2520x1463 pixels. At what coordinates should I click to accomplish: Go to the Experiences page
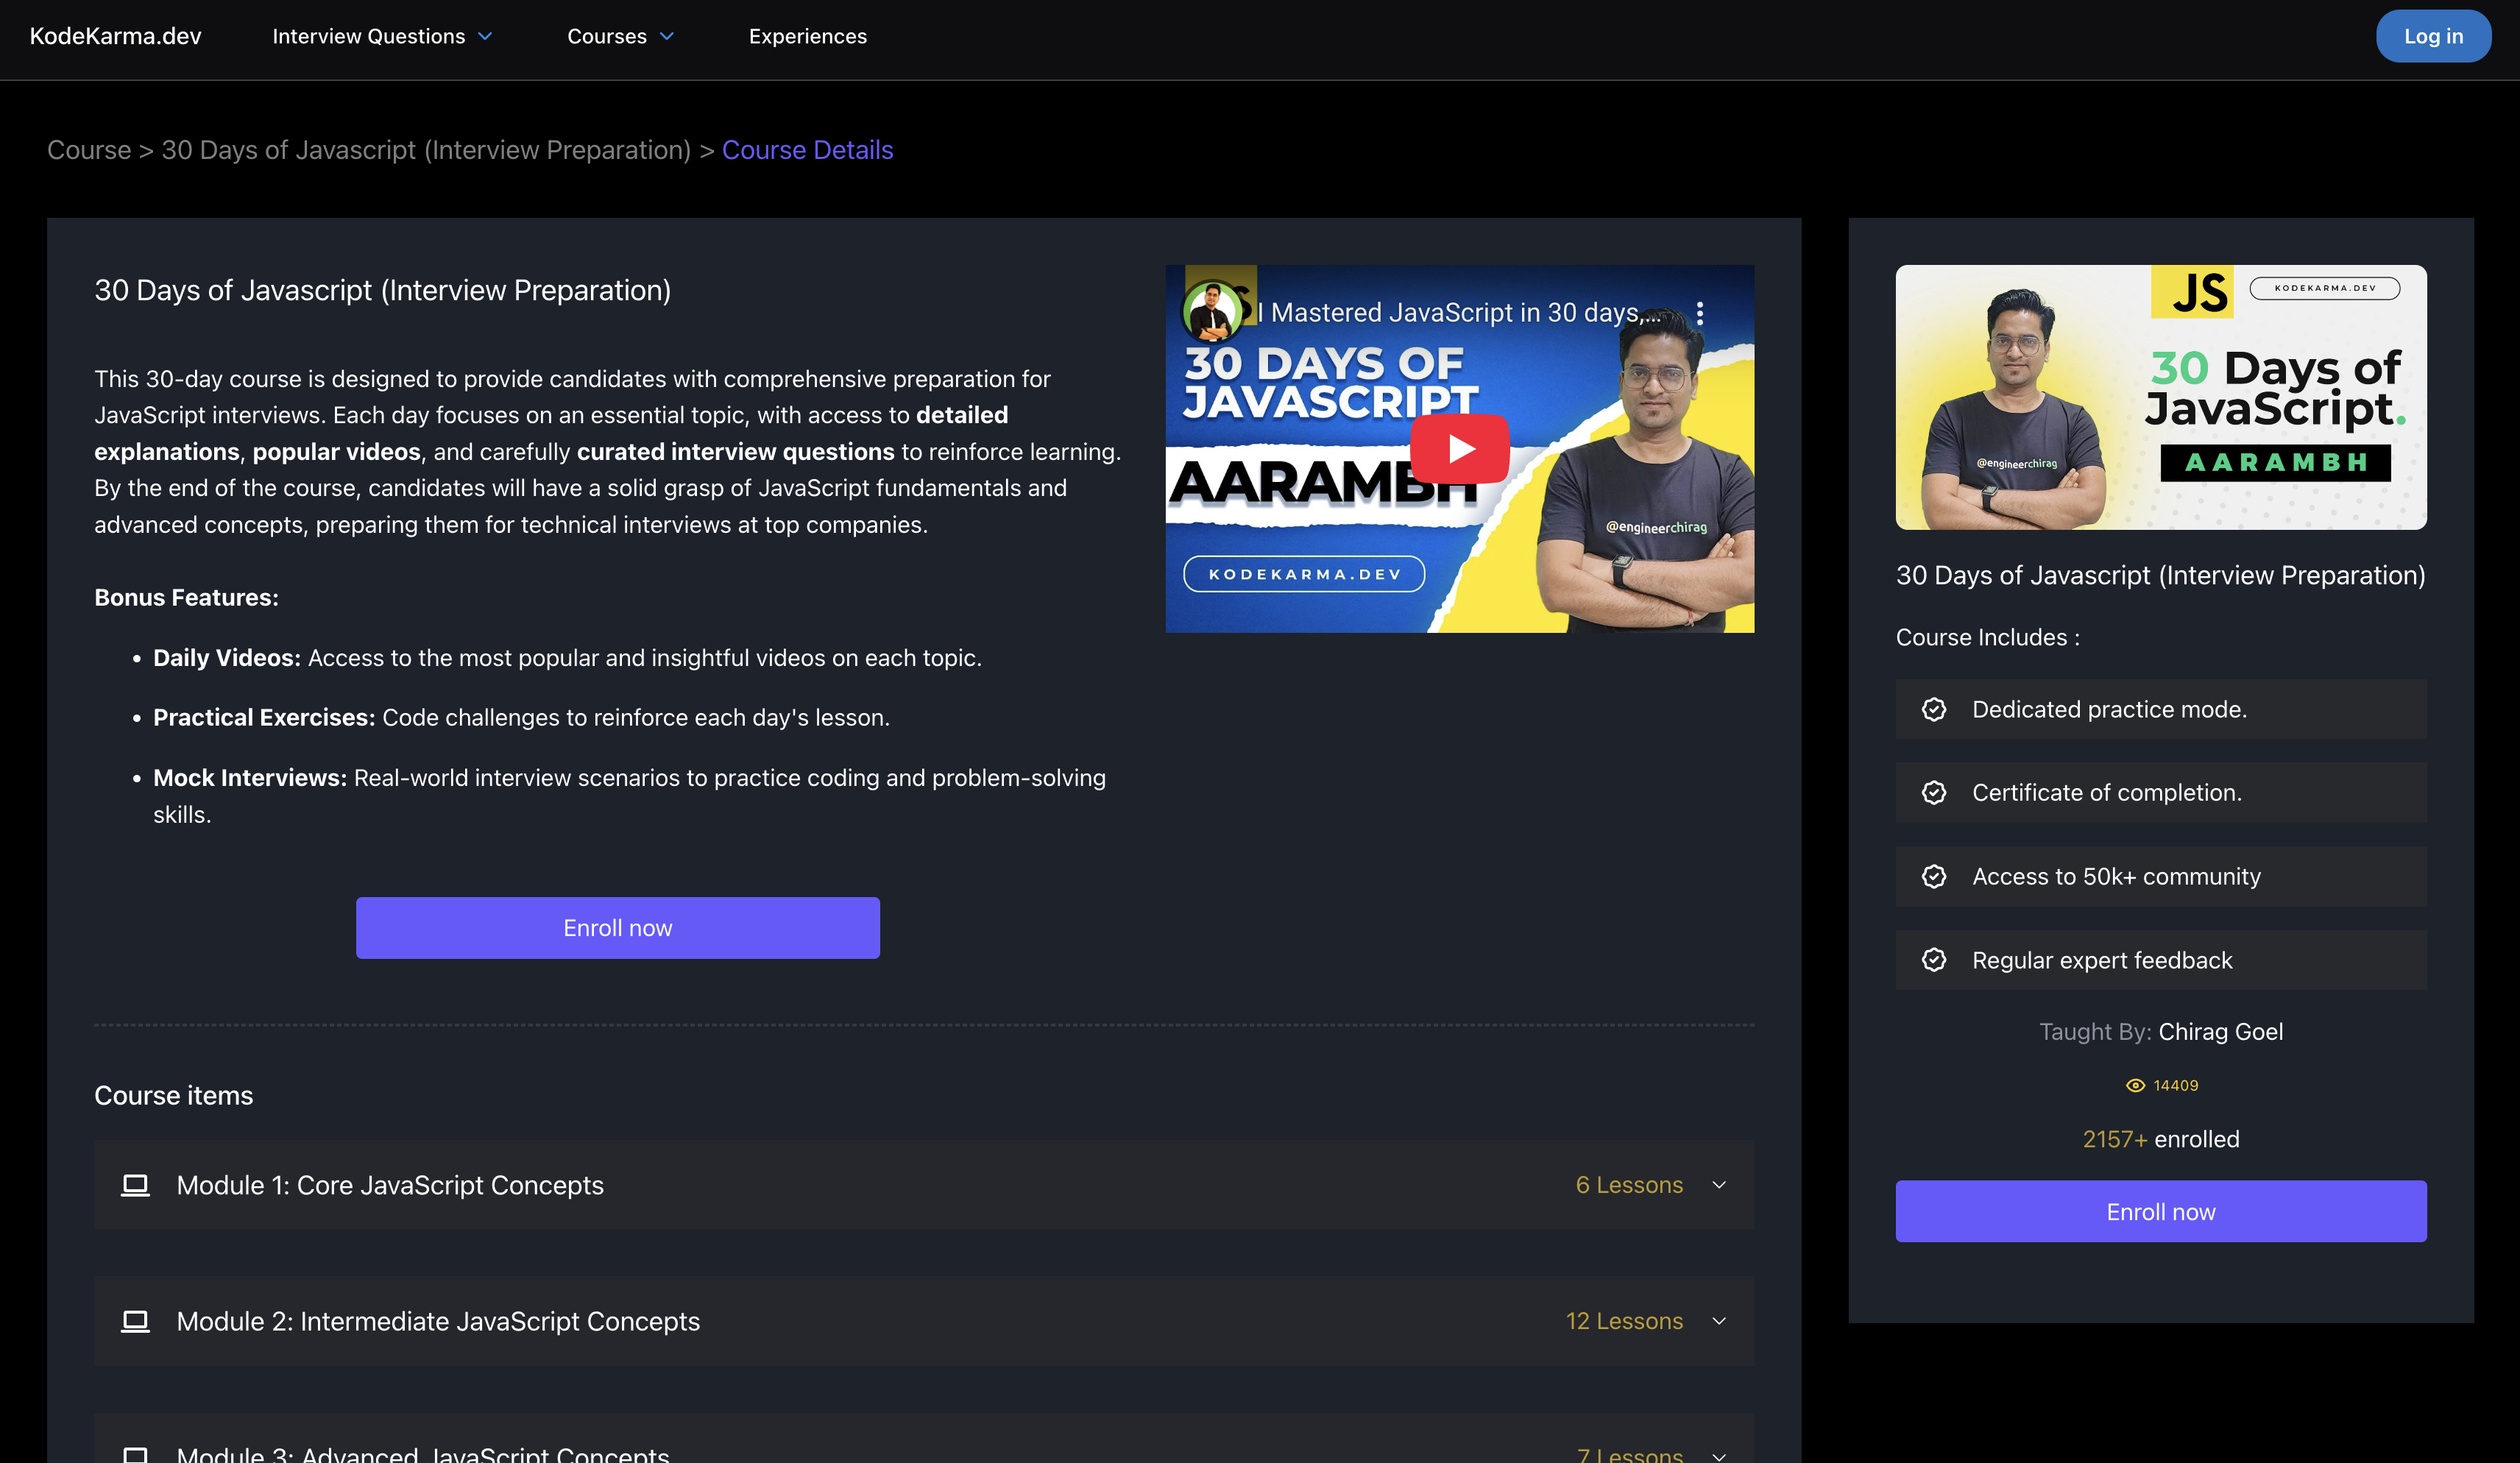807,36
